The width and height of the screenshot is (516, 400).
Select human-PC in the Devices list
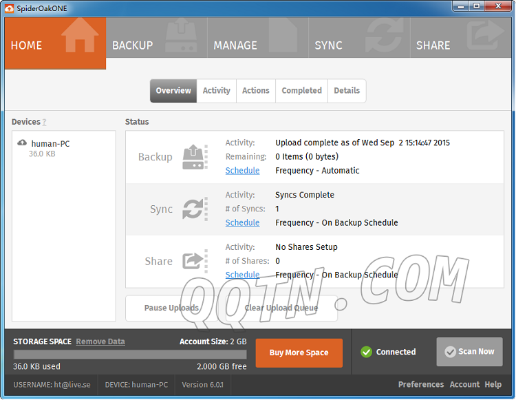point(50,144)
